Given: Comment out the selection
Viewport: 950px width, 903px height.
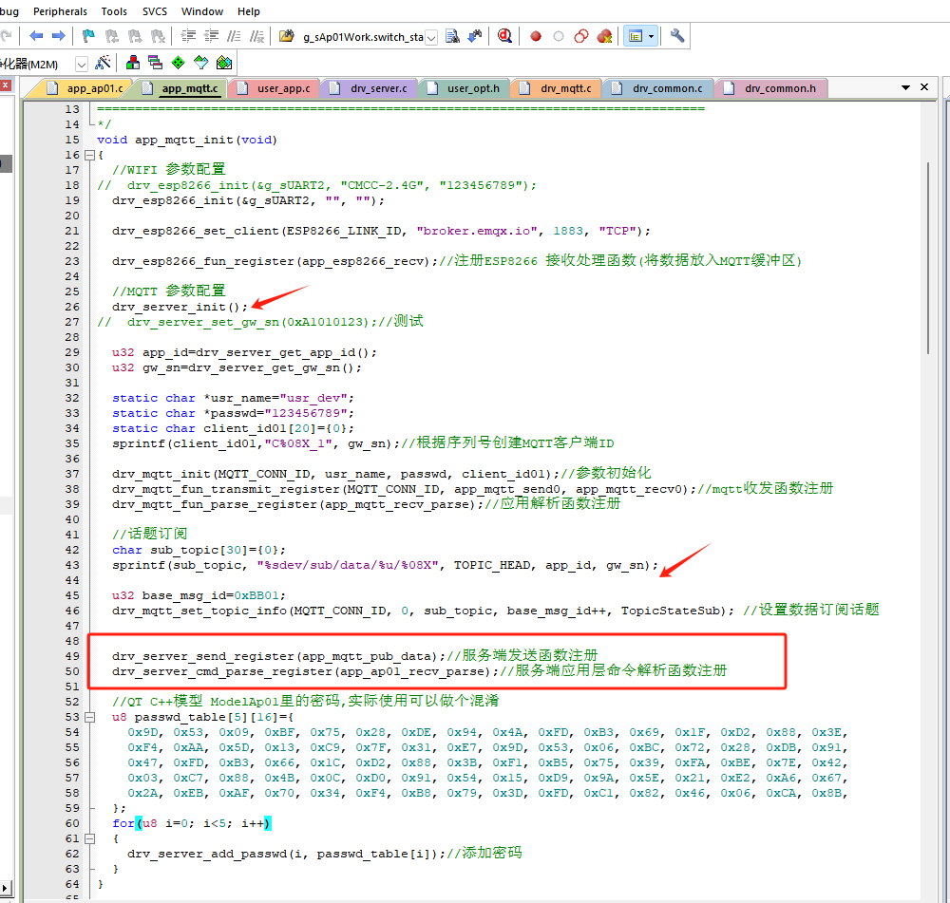Looking at the screenshot, I should tap(234, 36).
